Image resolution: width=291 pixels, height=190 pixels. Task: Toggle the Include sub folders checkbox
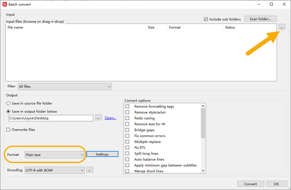pyautogui.click(x=206, y=19)
